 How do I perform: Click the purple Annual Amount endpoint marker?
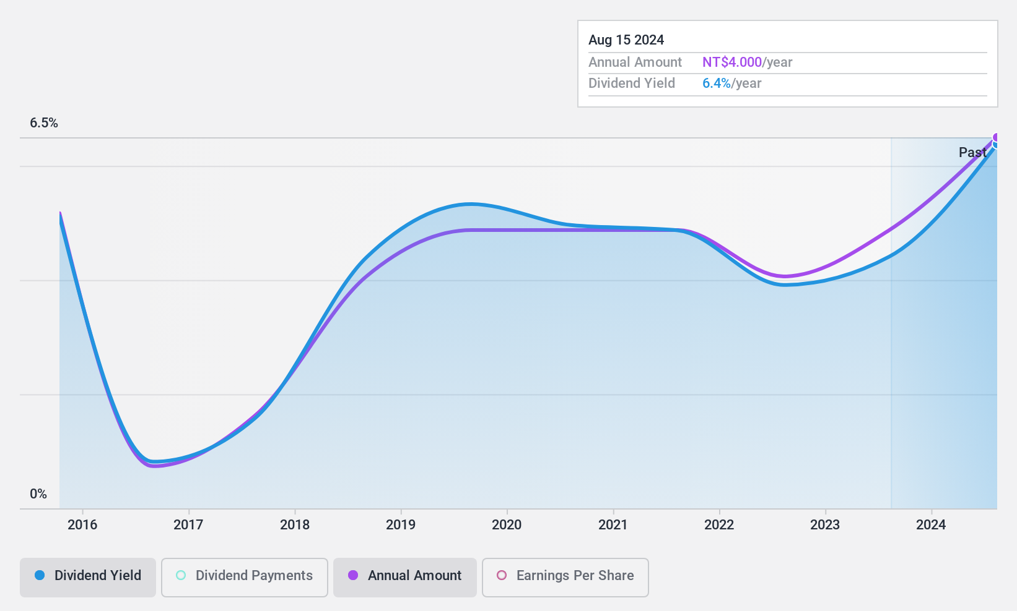pyautogui.click(x=997, y=138)
